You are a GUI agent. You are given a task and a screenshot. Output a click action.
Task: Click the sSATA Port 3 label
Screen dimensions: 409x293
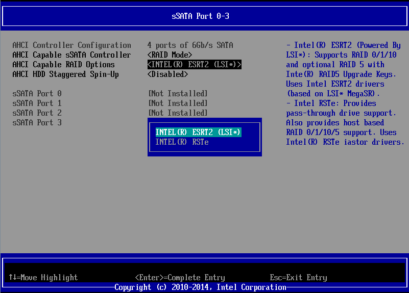37,123
